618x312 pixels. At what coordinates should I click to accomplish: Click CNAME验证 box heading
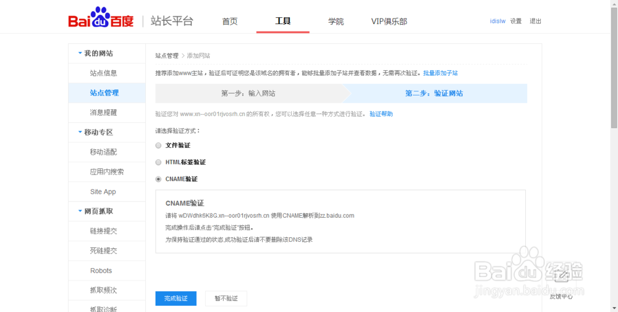coord(185,203)
